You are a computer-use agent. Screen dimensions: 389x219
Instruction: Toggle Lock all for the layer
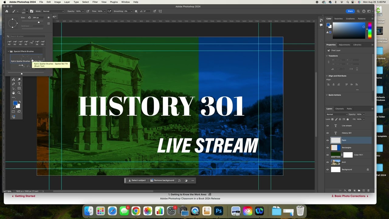pos(348,119)
